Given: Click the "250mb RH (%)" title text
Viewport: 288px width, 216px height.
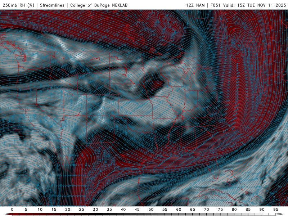Looking at the screenshot, I should (18, 5).
